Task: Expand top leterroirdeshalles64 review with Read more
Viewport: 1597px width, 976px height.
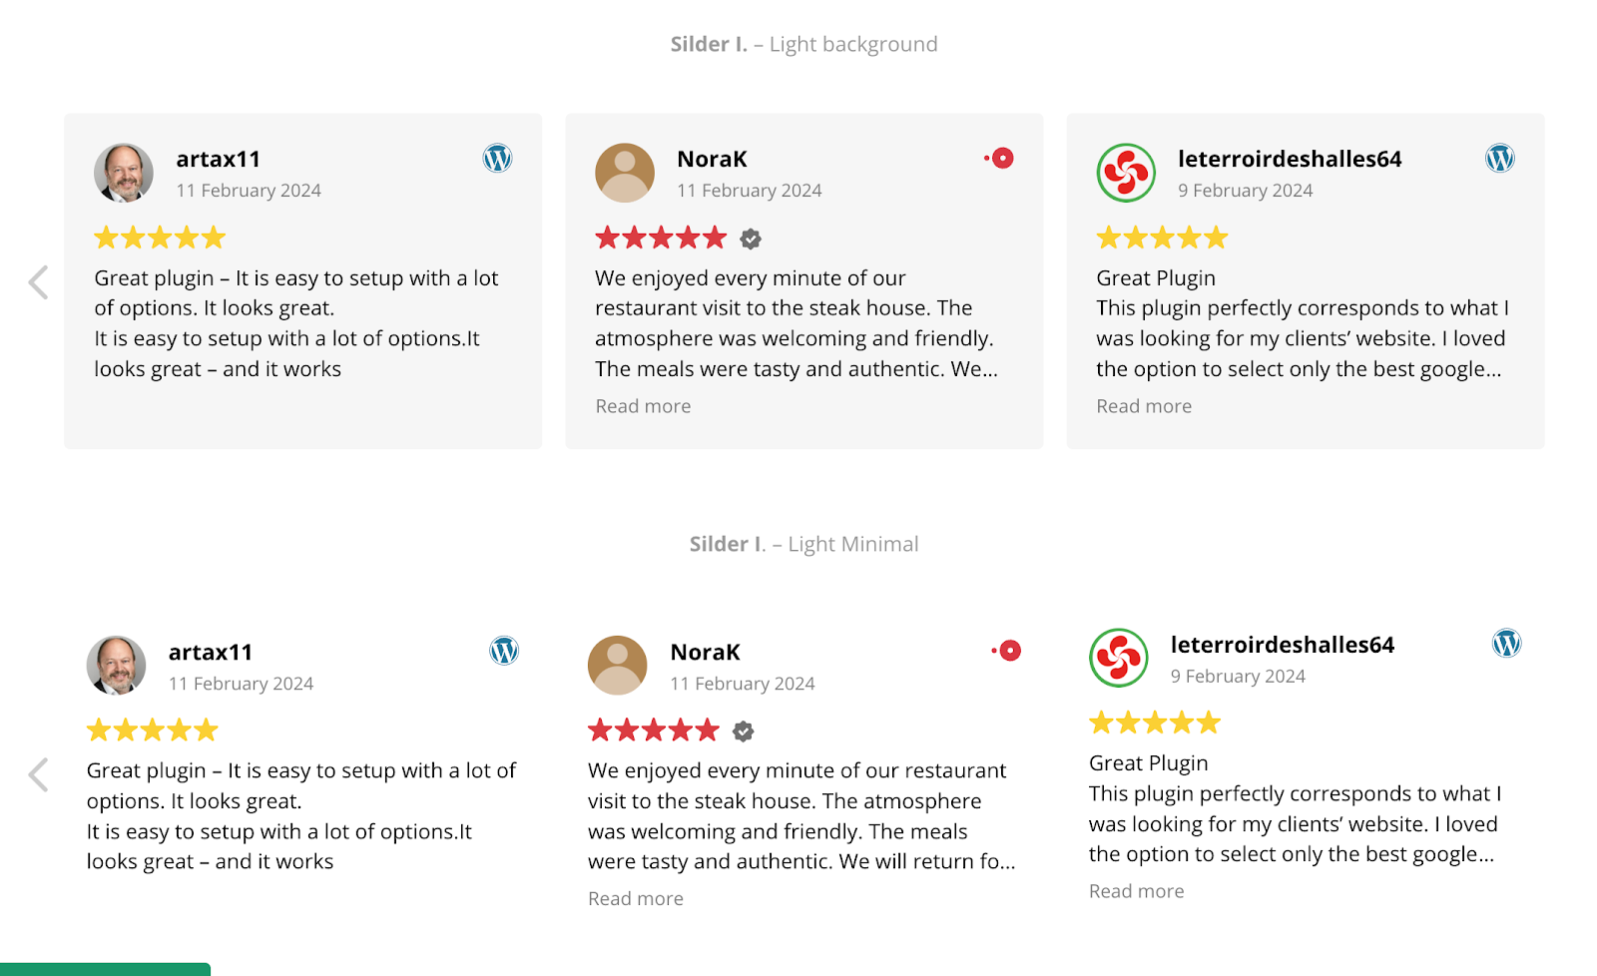Action: pyautogui.click(x=1144, y=406)
